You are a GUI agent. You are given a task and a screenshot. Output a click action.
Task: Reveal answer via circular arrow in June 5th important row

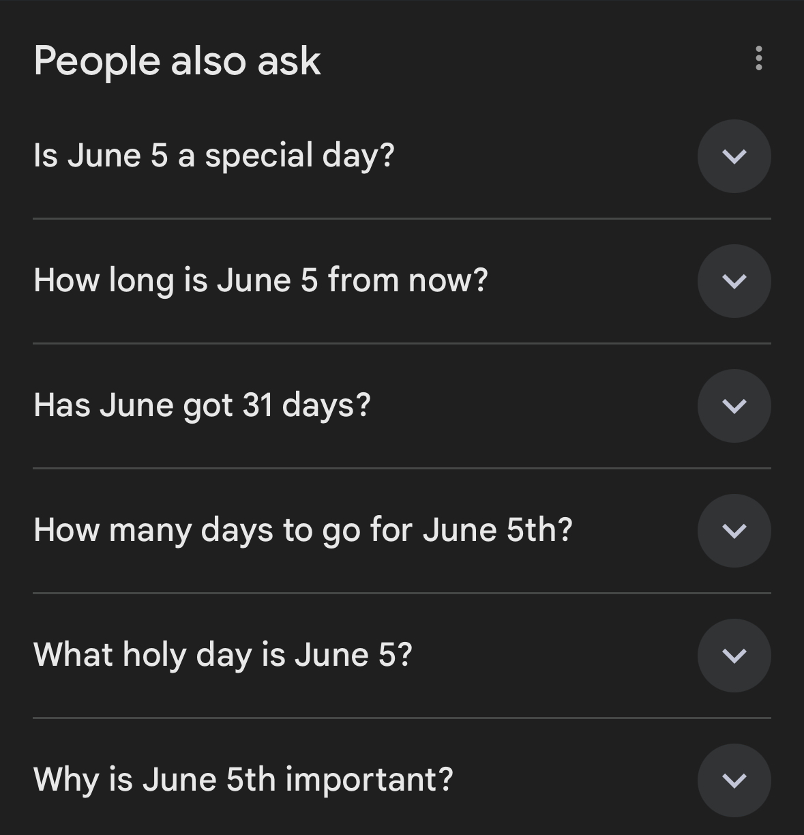pos(734,780)
